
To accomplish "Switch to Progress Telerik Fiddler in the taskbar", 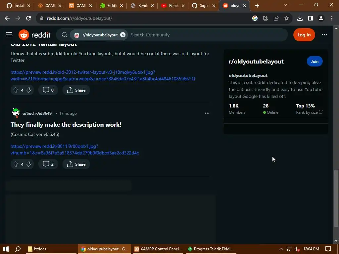I will coord(211,249).
